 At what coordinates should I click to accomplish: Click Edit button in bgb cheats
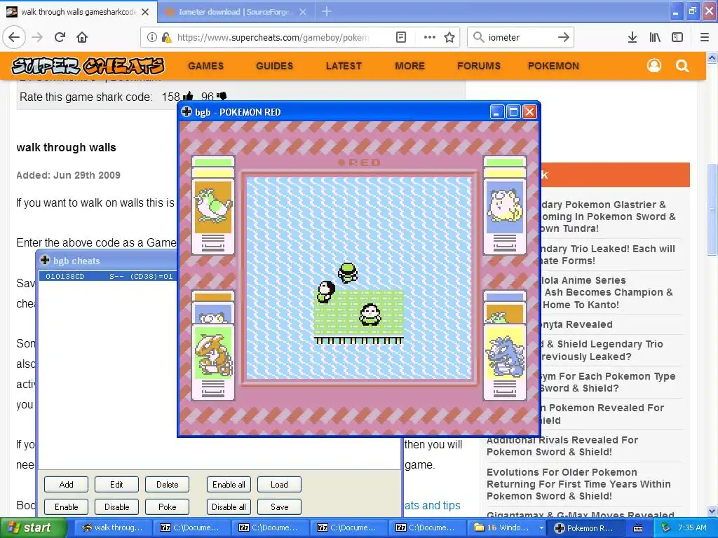[116, 485]
